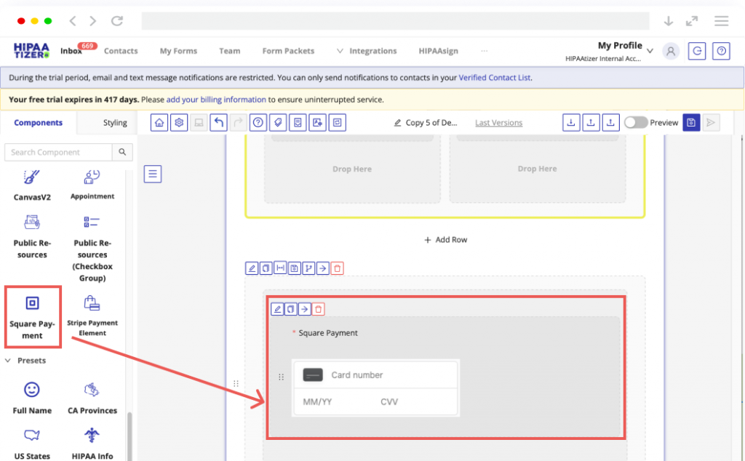Open the browser hamburger menu
The height and width of the screenshot is (461, 745).
point(721,21)
